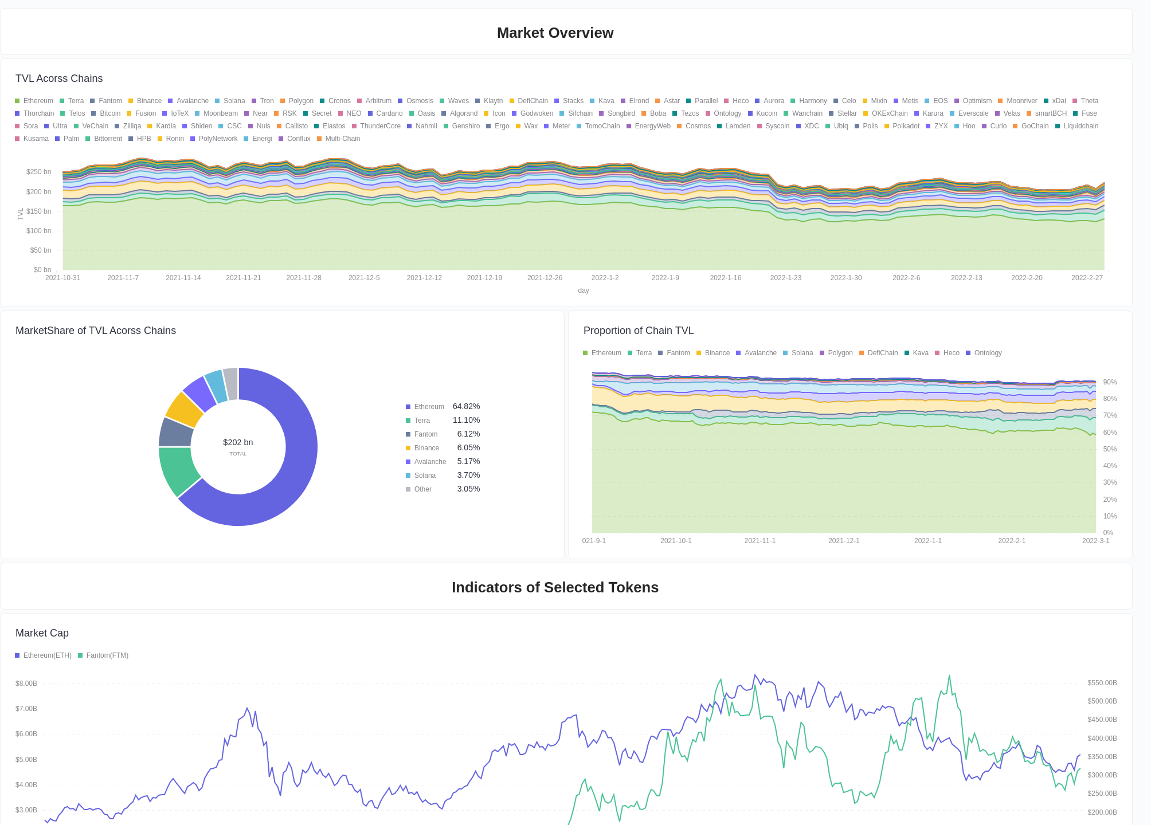Click the Indicators of Selected Tokens heading
Screen dimensions: 1151x825
point(555,587)
